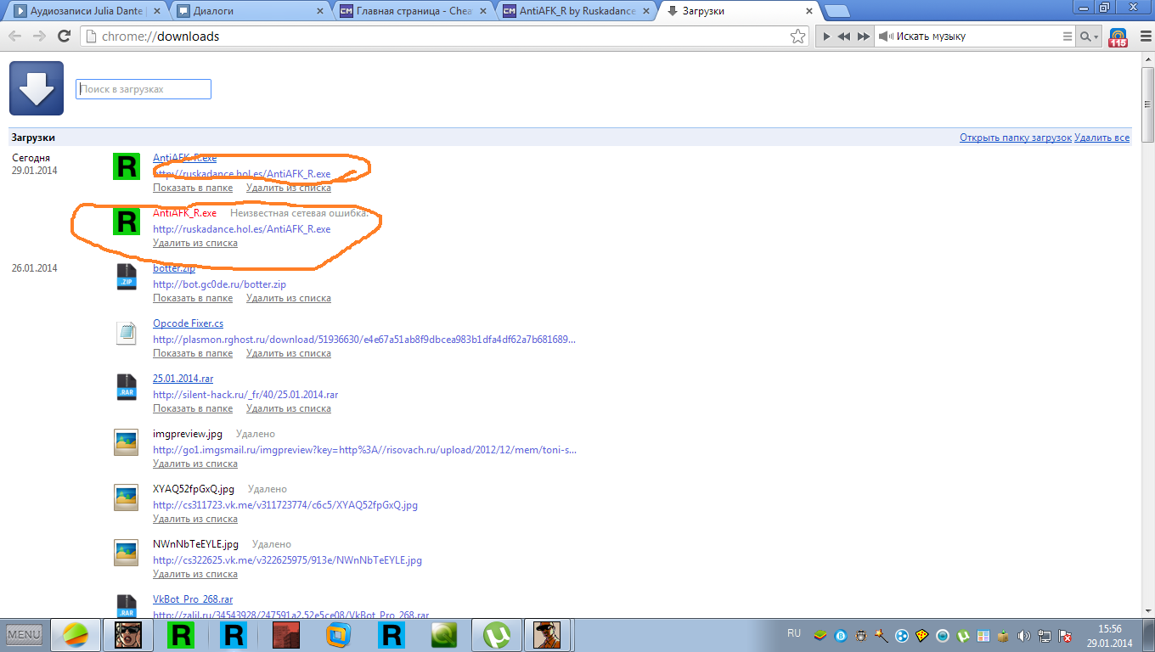1155x652 pixels.
Task: Click Открыть папку загрузок link
Action: pyautogui.click(x=1015, y=138)
